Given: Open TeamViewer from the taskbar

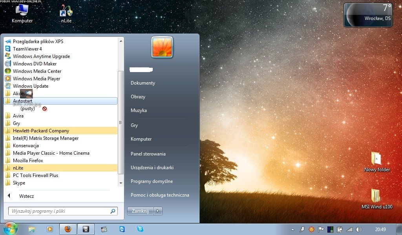Looking at the screenshot, I should tap(122, 229).
